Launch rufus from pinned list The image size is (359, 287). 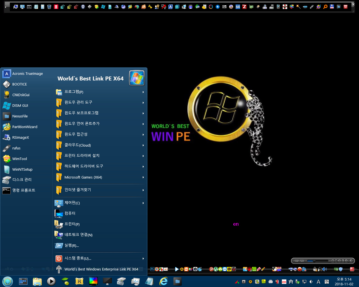click(x=26, y=148)
